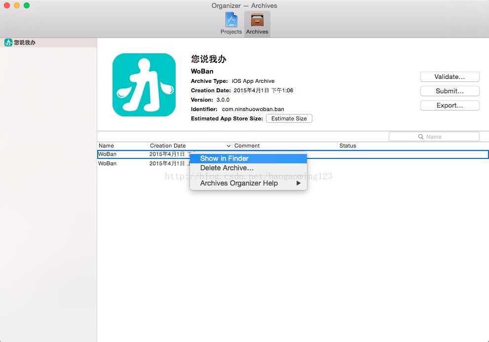Click the Validate... button

[x=450, y=77]
